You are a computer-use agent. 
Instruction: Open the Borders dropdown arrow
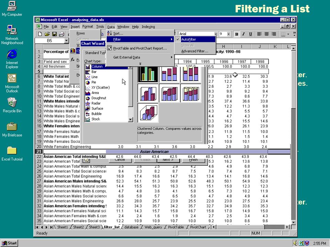pyautogui.click(x=288, y=34)
